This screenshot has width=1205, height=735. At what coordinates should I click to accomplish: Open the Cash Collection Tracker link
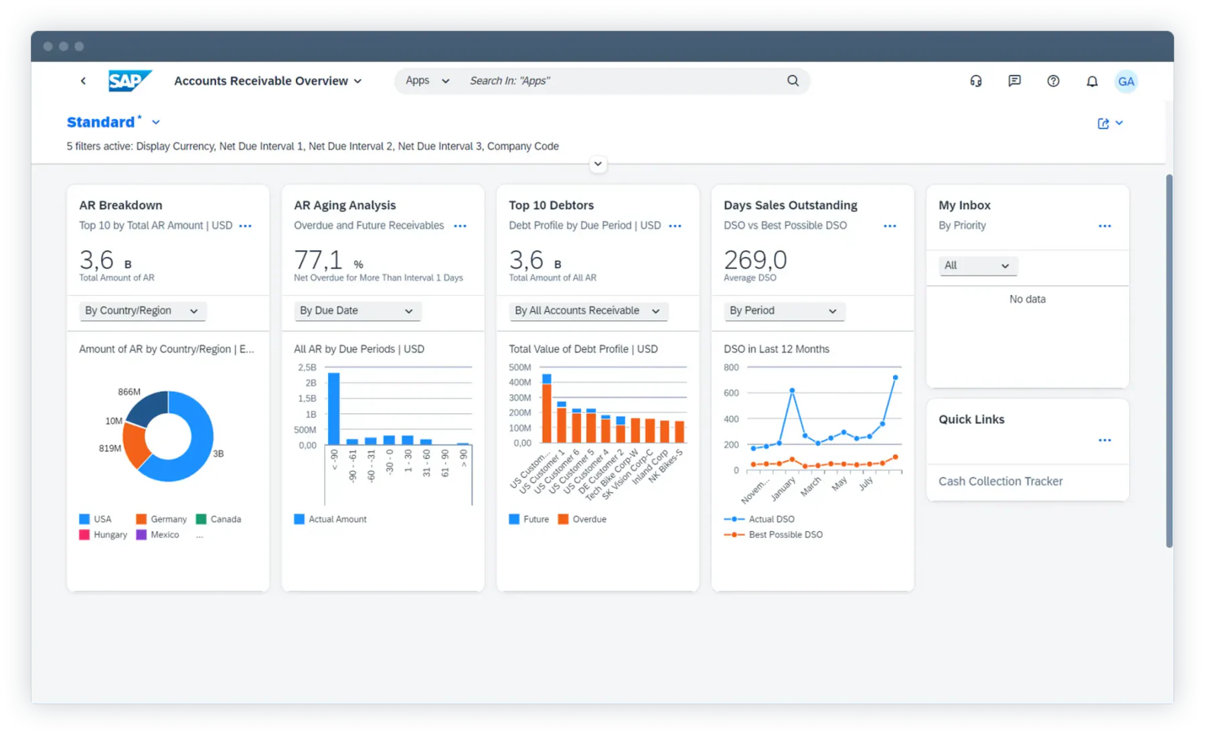(x=1000, y=482)
